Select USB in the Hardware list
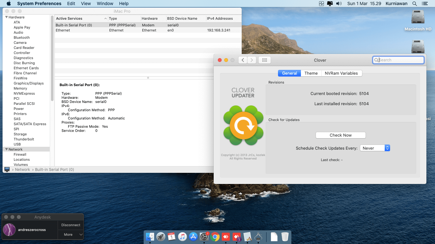Screen dimensions: 435x244 pos(17,144)
